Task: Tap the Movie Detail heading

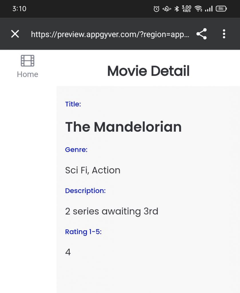Action: pos(148,71)
